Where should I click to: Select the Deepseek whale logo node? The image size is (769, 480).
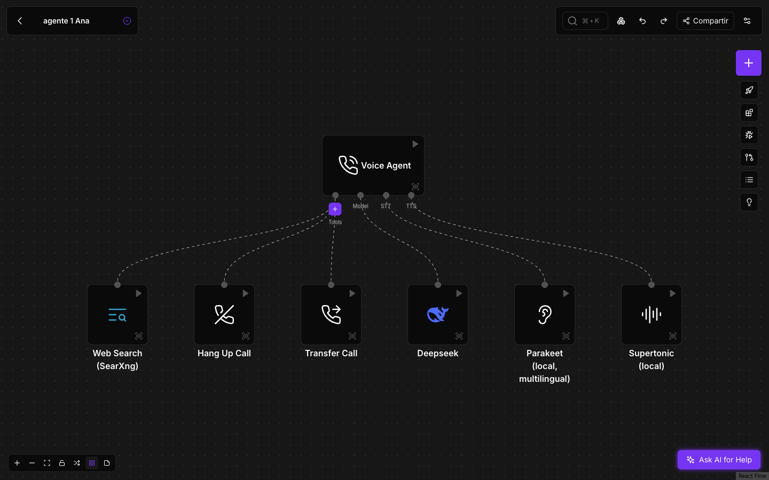[x=438, y=315]
